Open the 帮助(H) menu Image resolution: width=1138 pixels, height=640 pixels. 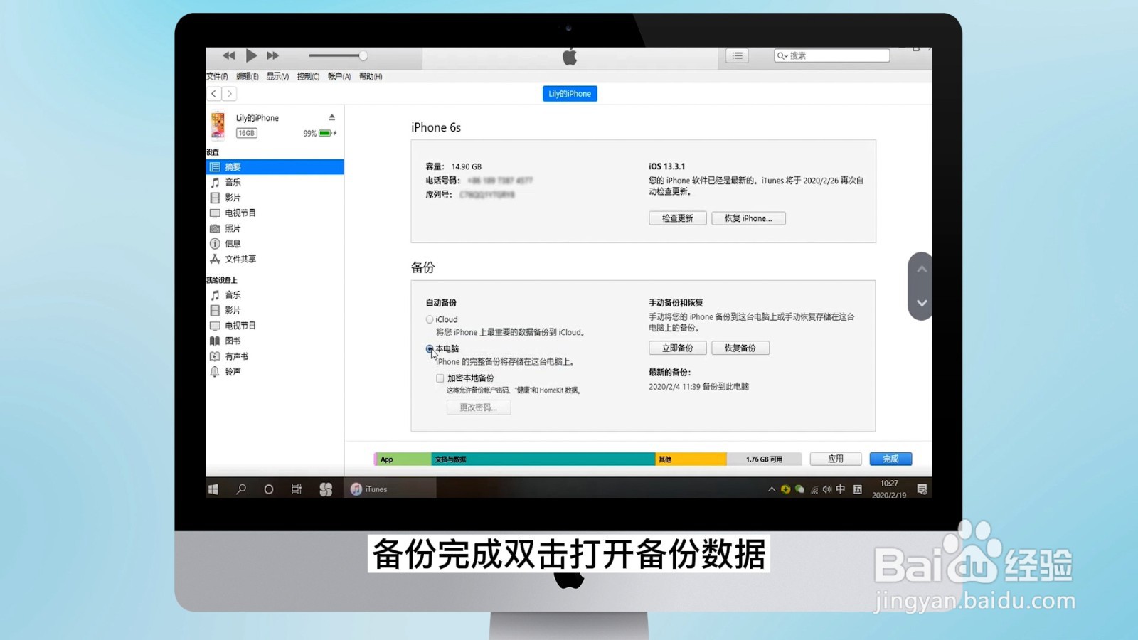click(371, 76)
